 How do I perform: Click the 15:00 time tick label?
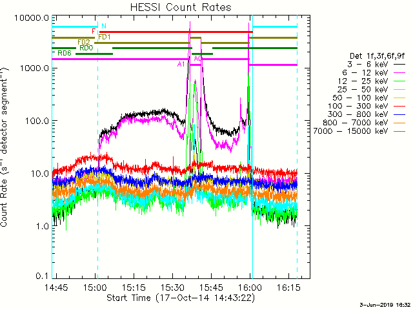(x=95, y=287)
